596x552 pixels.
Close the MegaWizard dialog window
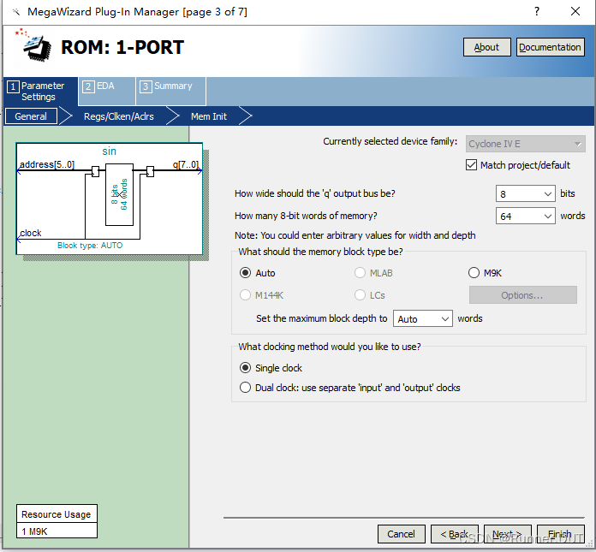(575, 11)
